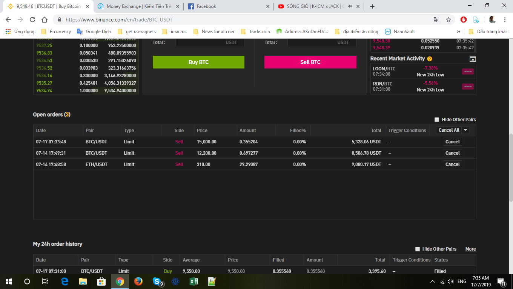Launch Microsoft Edge from the taskbar
This screenshot has width=513, height=289.
click(65, 281)
